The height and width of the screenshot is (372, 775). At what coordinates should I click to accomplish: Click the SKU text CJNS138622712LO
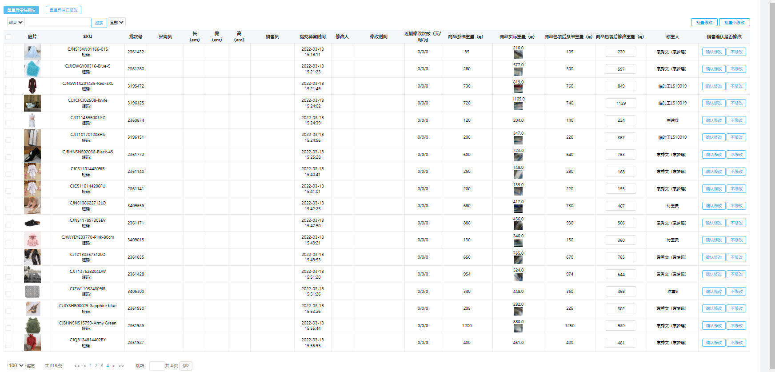88,203
